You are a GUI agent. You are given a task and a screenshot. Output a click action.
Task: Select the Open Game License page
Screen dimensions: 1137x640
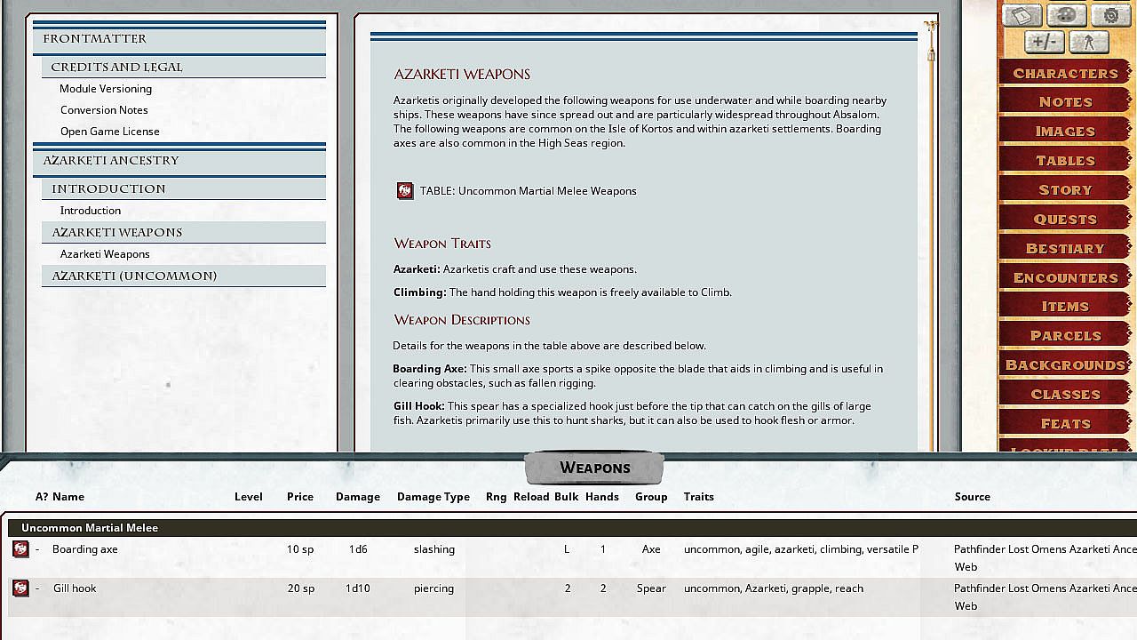[110, 132]
